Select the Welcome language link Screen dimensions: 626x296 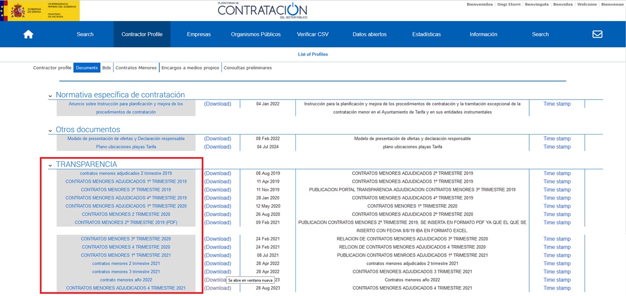587,4
